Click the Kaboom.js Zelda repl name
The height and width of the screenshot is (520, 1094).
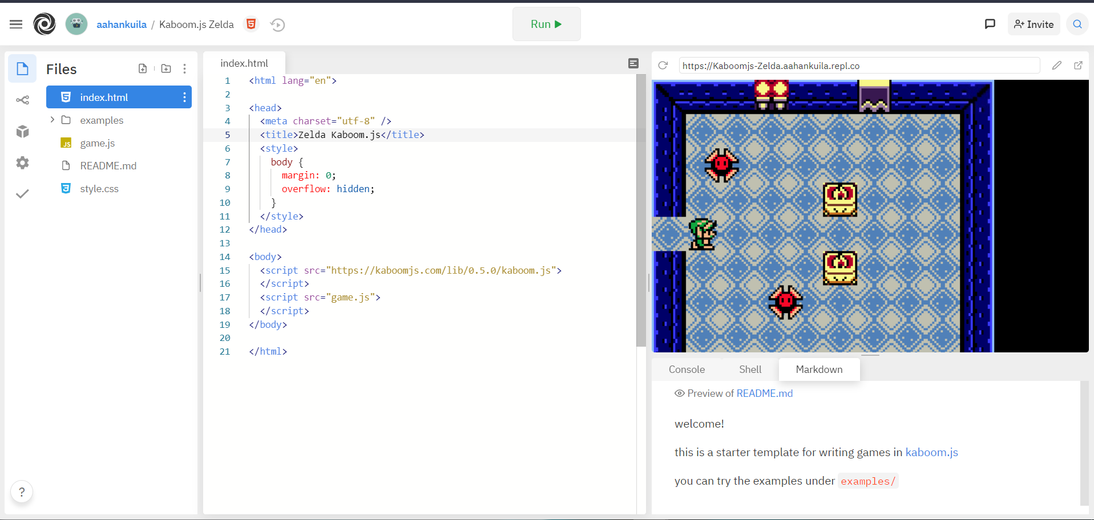196,25
